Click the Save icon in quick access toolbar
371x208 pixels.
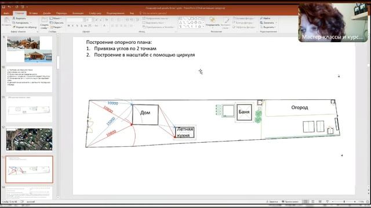coord(3,7)
